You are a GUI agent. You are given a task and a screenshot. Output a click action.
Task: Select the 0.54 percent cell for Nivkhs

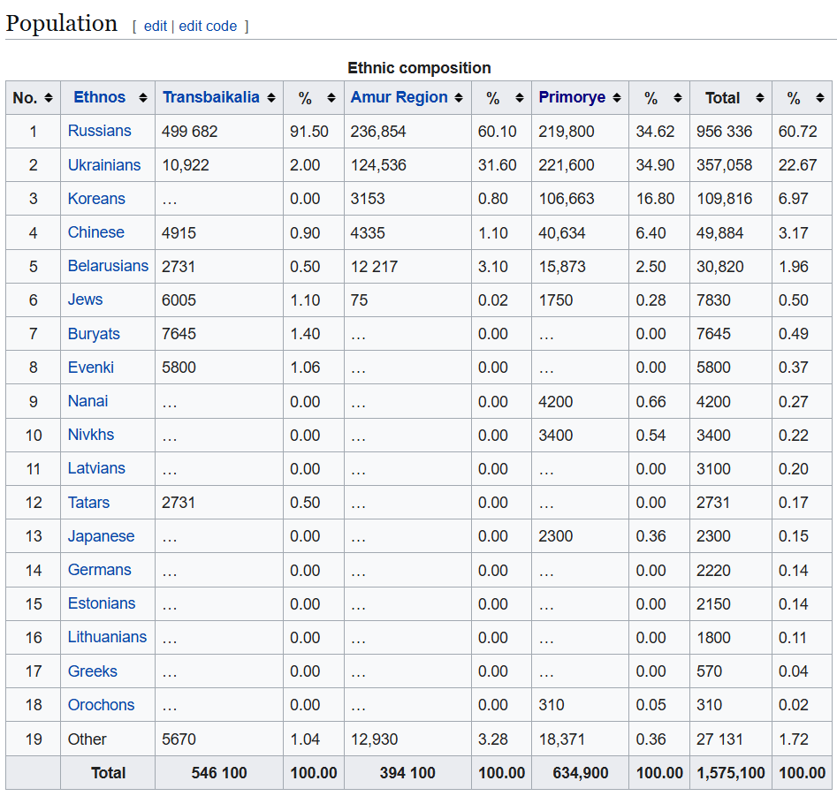(659, 435)
